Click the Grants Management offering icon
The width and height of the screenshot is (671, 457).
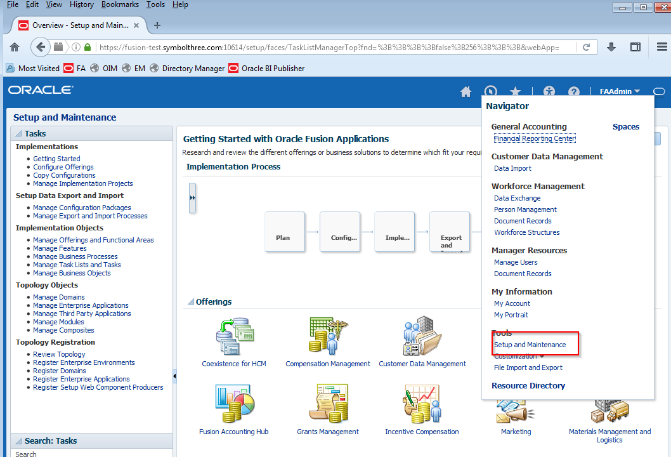(x=327, y=404)
